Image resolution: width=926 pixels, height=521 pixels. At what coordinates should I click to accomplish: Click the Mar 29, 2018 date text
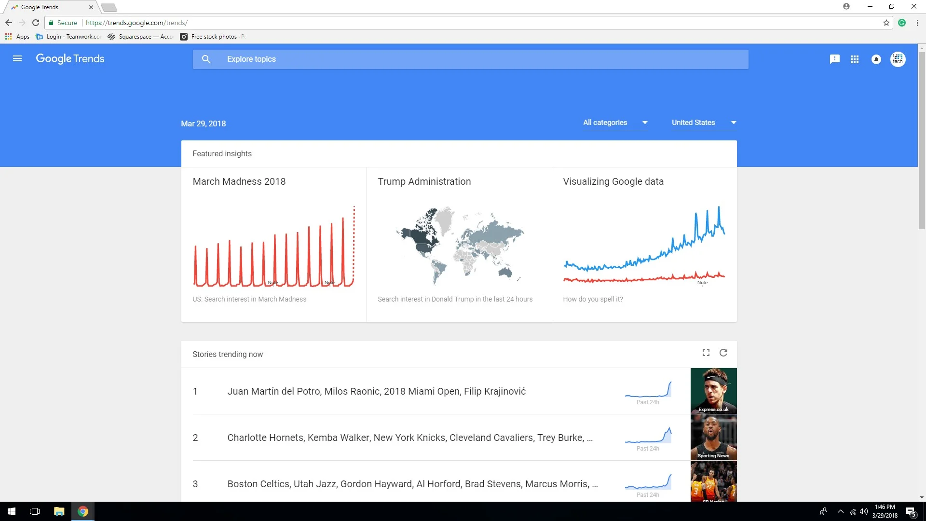(x=203, y=123)
